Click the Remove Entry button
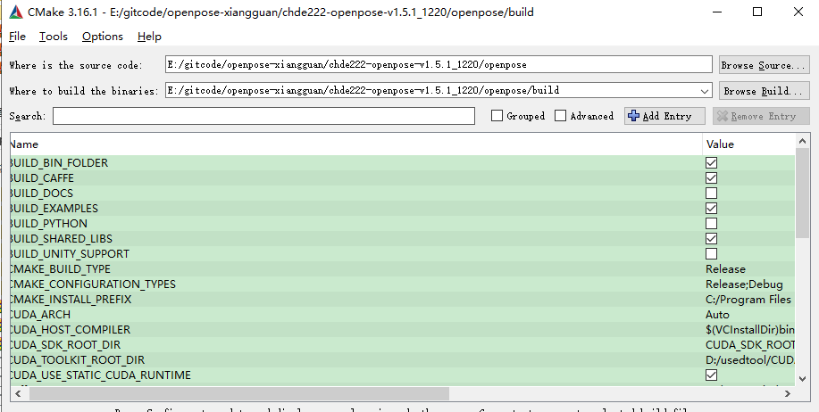 [x=761, y=116]
